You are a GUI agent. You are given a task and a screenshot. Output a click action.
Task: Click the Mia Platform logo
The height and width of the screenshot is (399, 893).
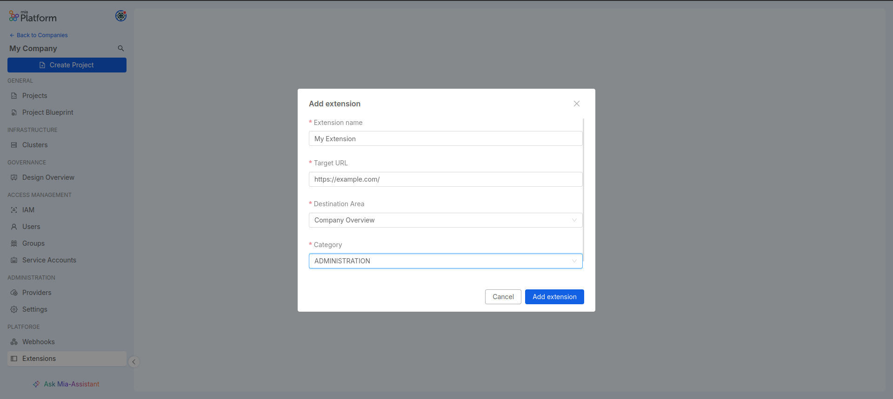click(33, 17)
